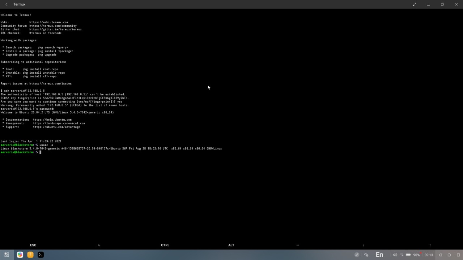The height and width of the screenshot is (260, 463).
Task: Click the ECDSA key fingerprint line
Action: 65,98
